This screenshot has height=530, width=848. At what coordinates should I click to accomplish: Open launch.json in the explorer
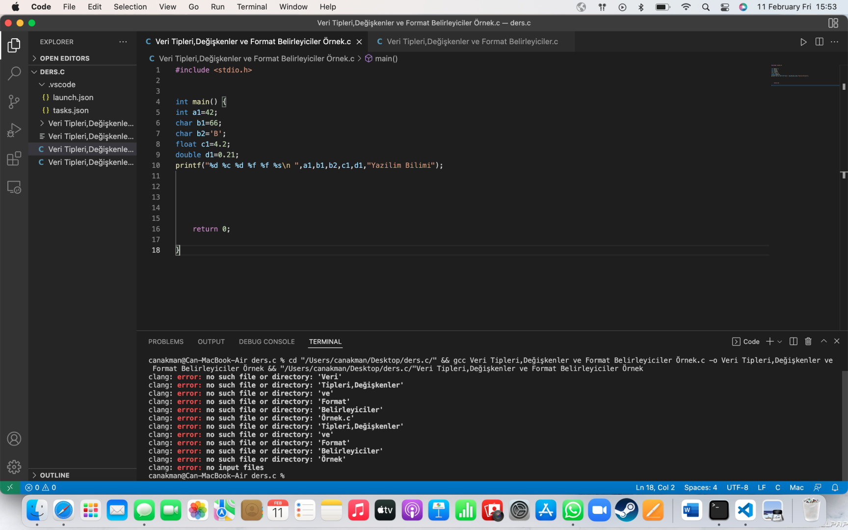73,98
